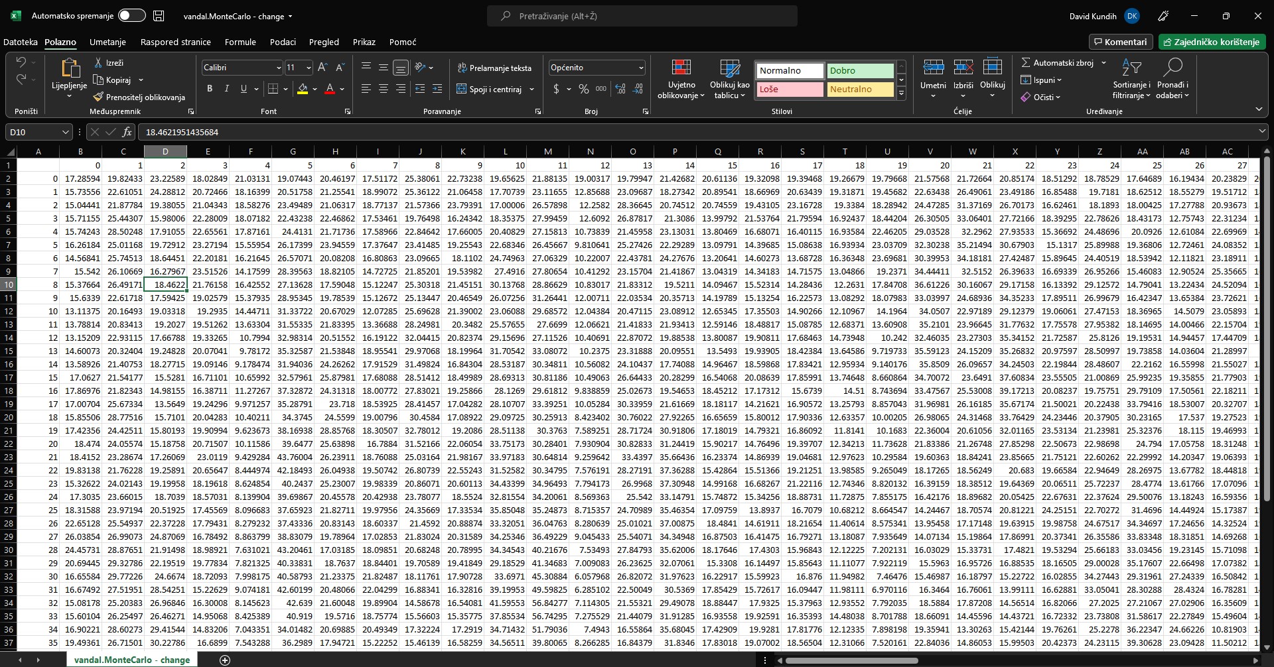1274x667 pixels.
Task: Click the currency dollar format icon
Action: [x=556, y=89]
